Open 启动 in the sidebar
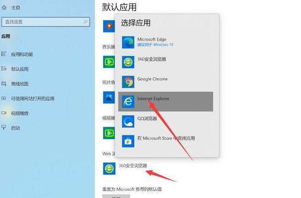Screen dimensions: 301x198 tap(15, 128)
